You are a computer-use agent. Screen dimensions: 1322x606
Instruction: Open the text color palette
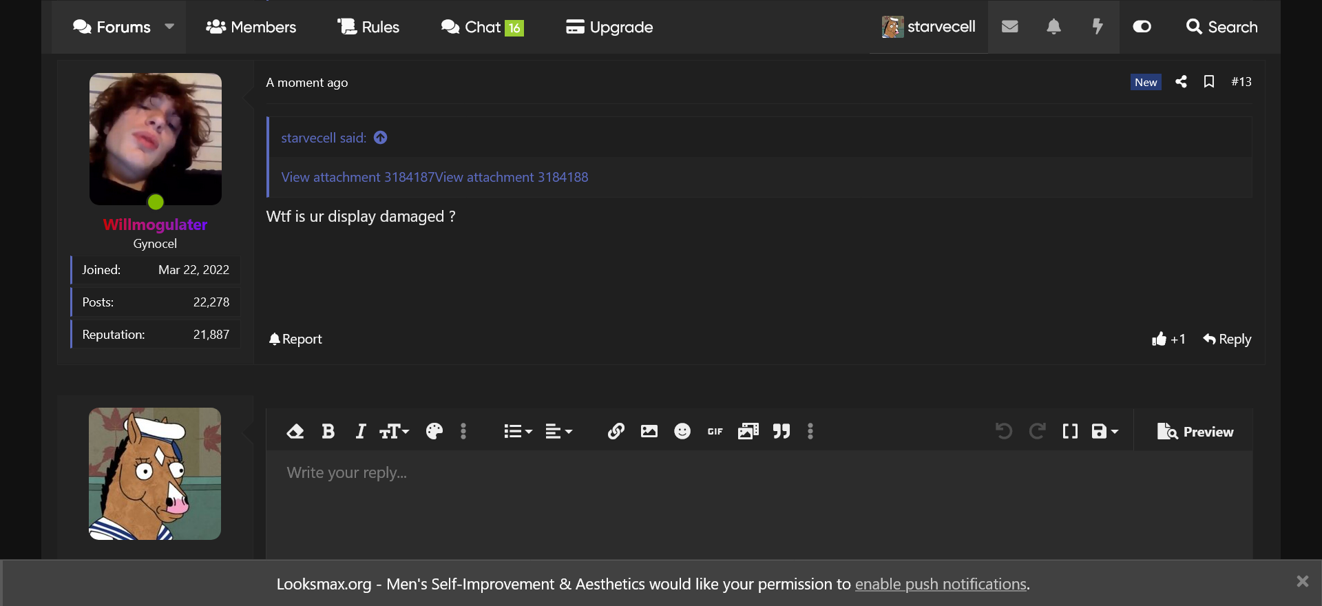pos(434,432)
